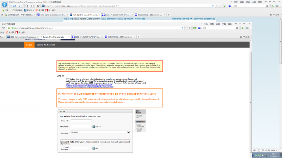Click the favorites star on the rear bookmarks bar
282x158 pixels.
click(3, 11)
